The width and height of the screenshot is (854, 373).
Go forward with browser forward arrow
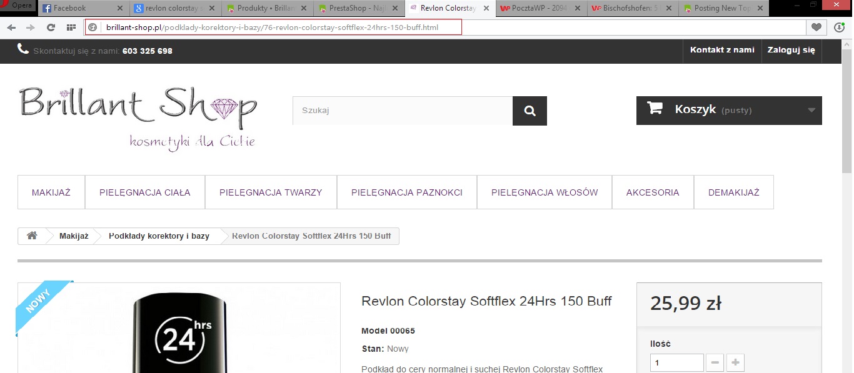tap(31, 27)
